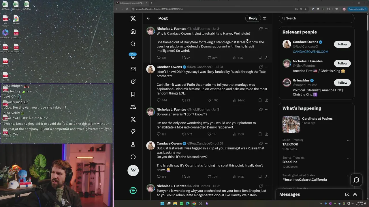
Task: Go back using arrow beside Post
Action: [148, 18]
